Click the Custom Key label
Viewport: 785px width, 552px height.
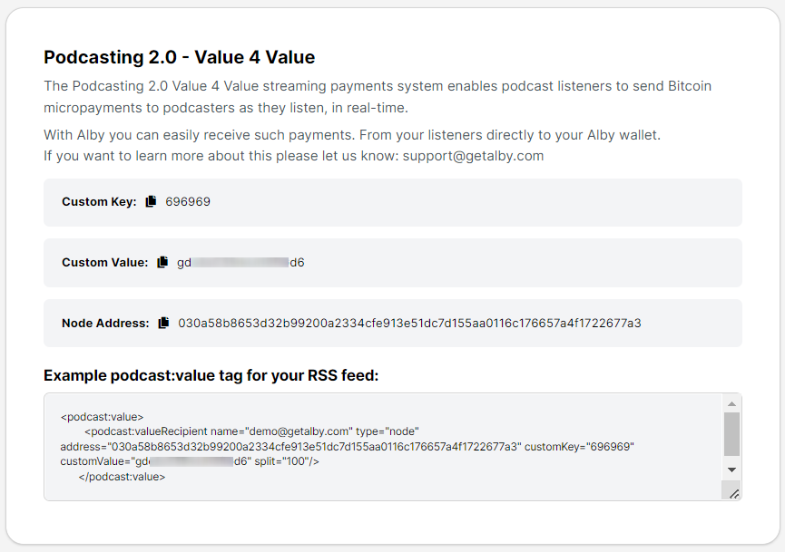99,201
